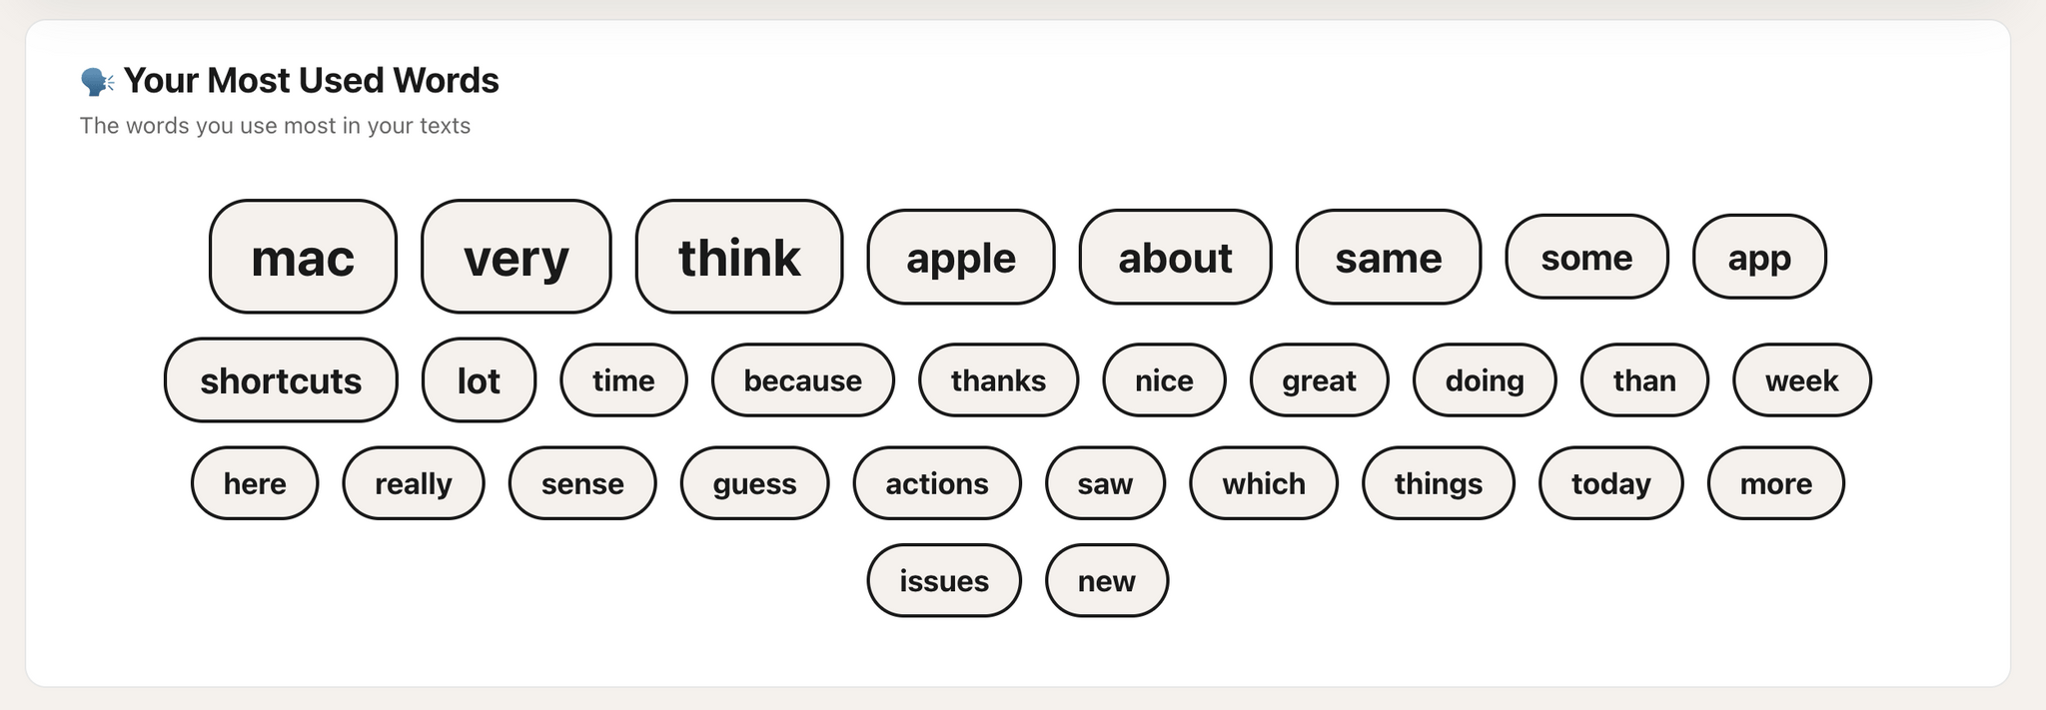Screen dimensions: 2046x710
Task: Select the 'thanks' word tag
Action: 998,380
